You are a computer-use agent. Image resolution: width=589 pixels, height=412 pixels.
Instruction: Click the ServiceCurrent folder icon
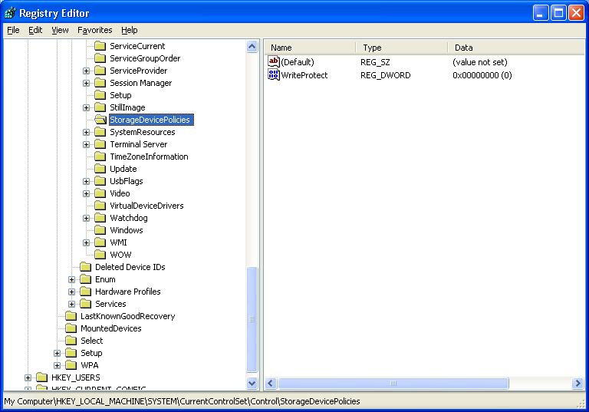[100, 46]
